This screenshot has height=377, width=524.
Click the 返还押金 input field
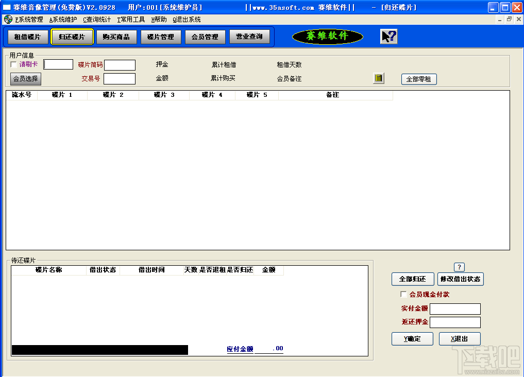click(455, 322)
